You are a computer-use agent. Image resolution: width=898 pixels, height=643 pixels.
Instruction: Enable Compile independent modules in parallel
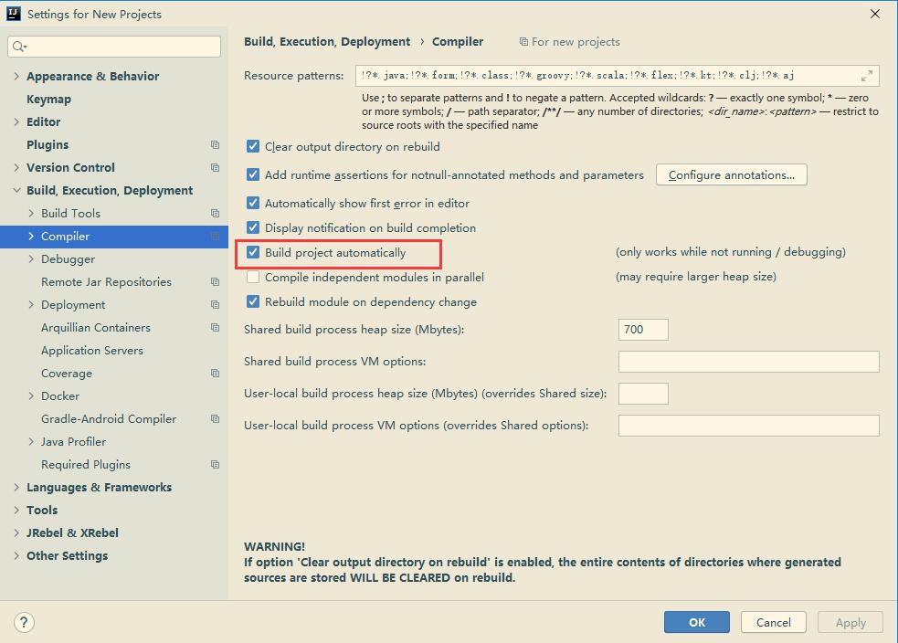pos(252,277)
